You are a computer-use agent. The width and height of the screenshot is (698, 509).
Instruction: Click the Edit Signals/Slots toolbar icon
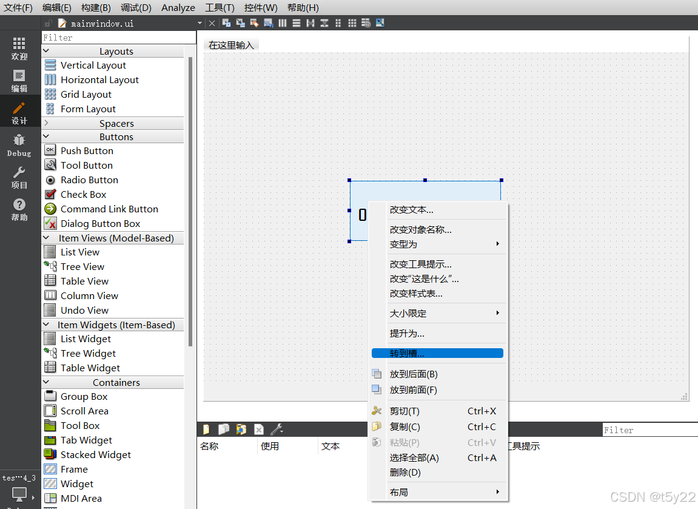pyautogui.click(x=240, y=23)
